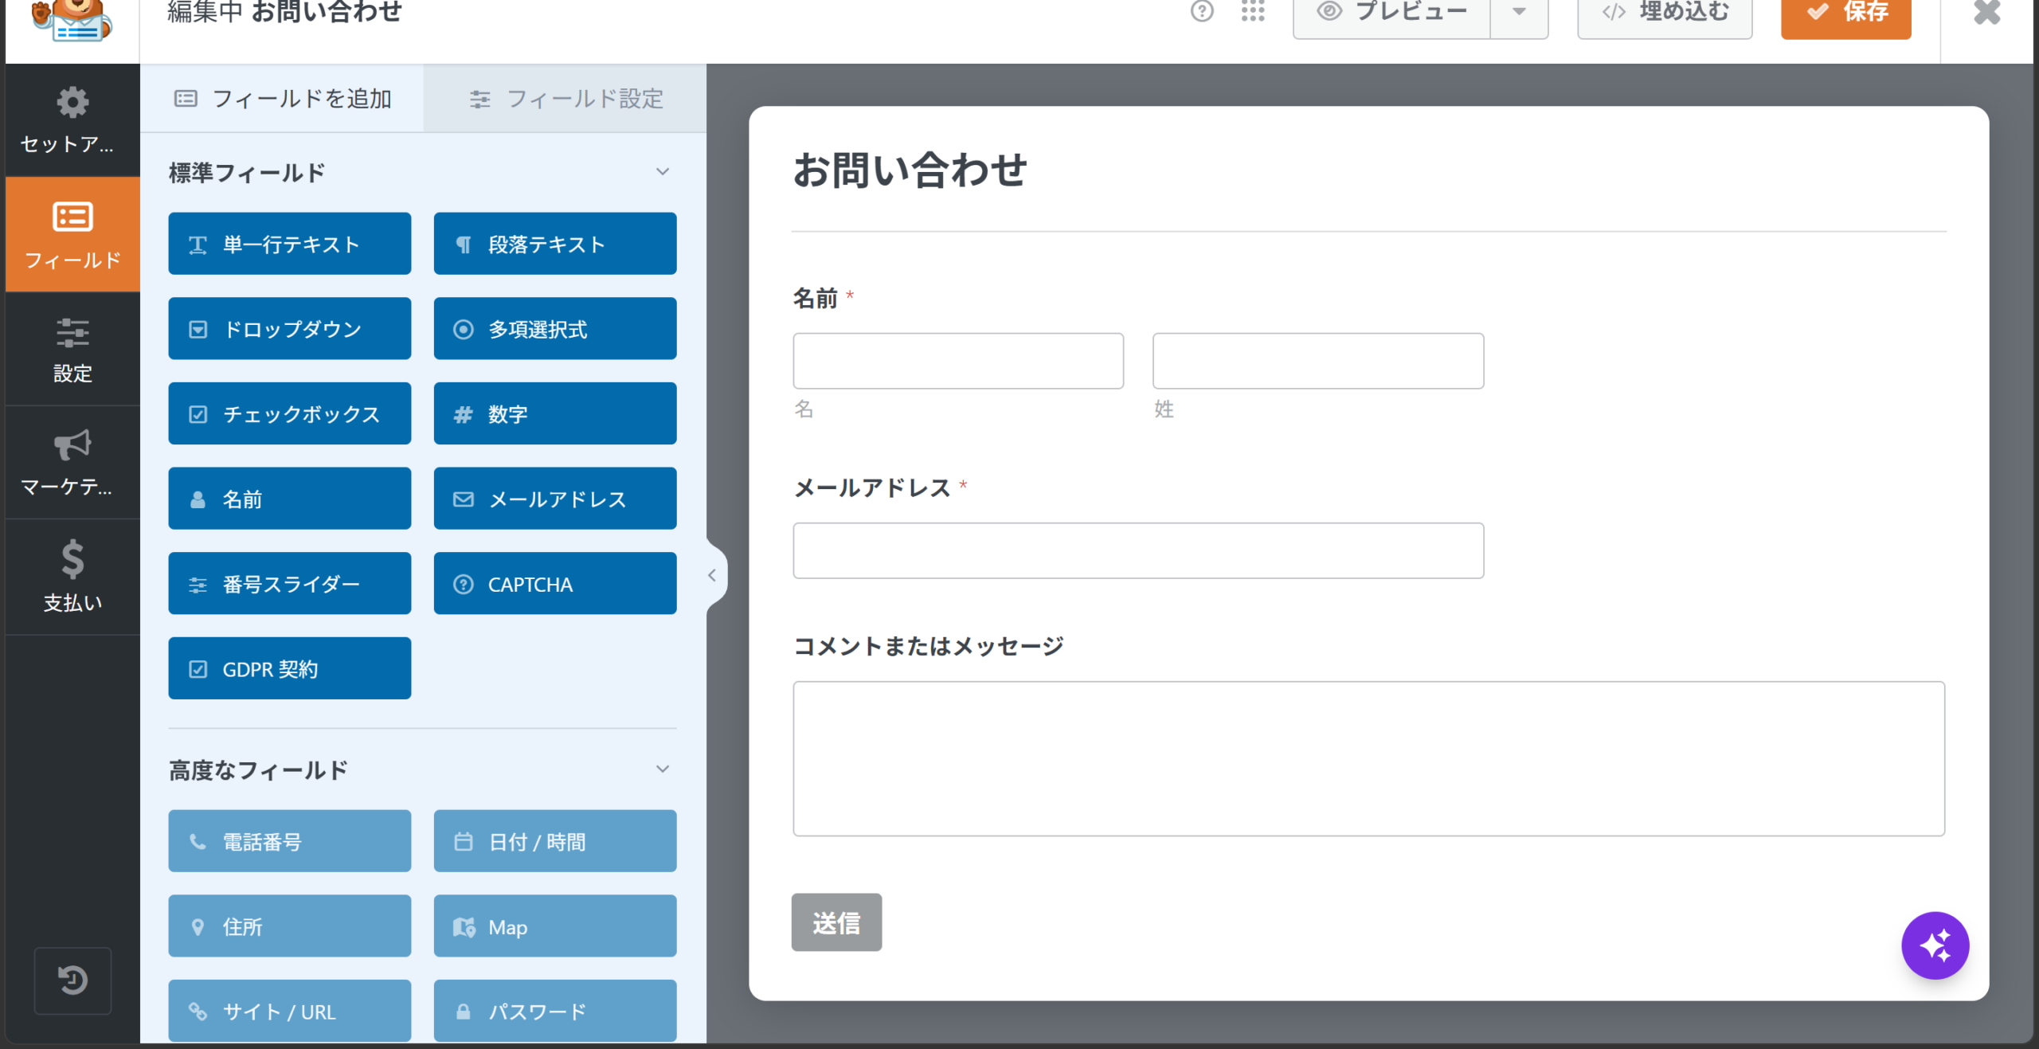Add a 段落テキスト field
This screenshot has height=1049, width=2039.
click(555, 244)
